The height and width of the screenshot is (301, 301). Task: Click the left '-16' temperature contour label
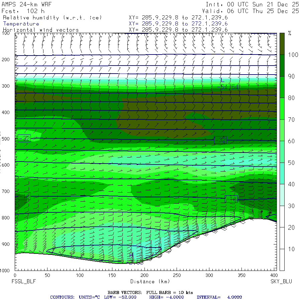24,196
